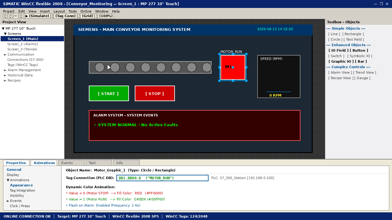Select Screen_1 (Main) in Project View

pyautogui.click(x=32, y=39)
